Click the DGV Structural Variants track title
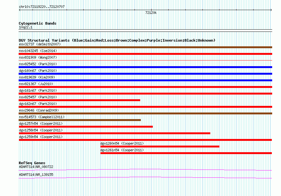The image size is (281, 196). click(117, 40)
